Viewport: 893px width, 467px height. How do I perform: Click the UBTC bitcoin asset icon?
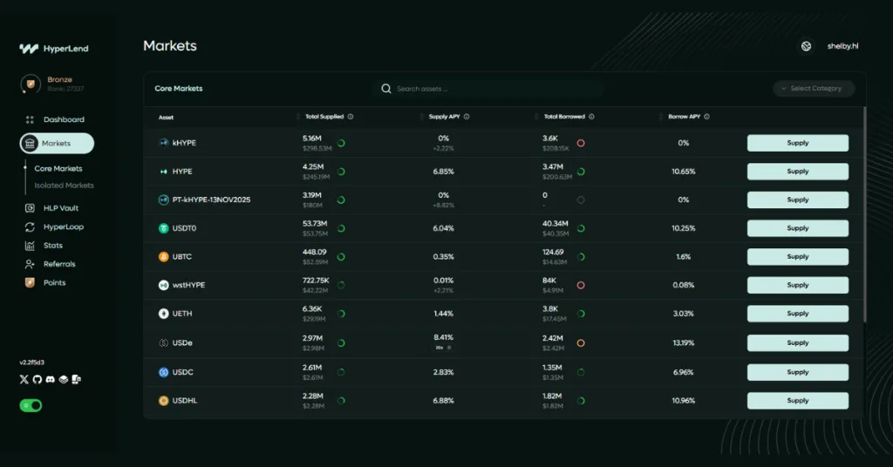(163, 257)
